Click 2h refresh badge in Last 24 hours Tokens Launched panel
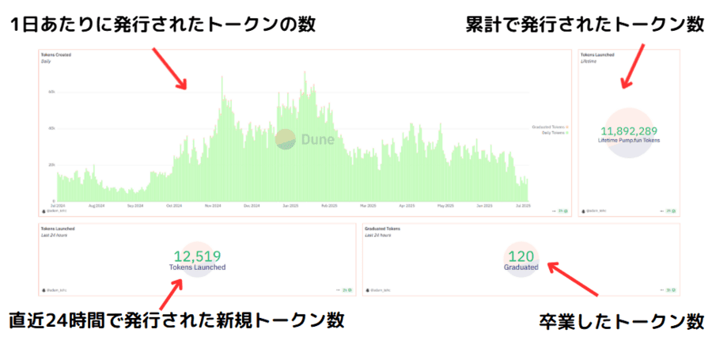This screenshot has height=337, width=712. point(348,290)
